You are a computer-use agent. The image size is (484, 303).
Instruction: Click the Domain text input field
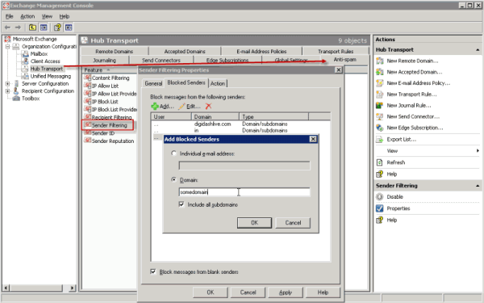point(244,192)
